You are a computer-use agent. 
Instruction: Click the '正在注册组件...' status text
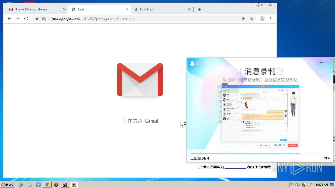click(x=201, y=158)
